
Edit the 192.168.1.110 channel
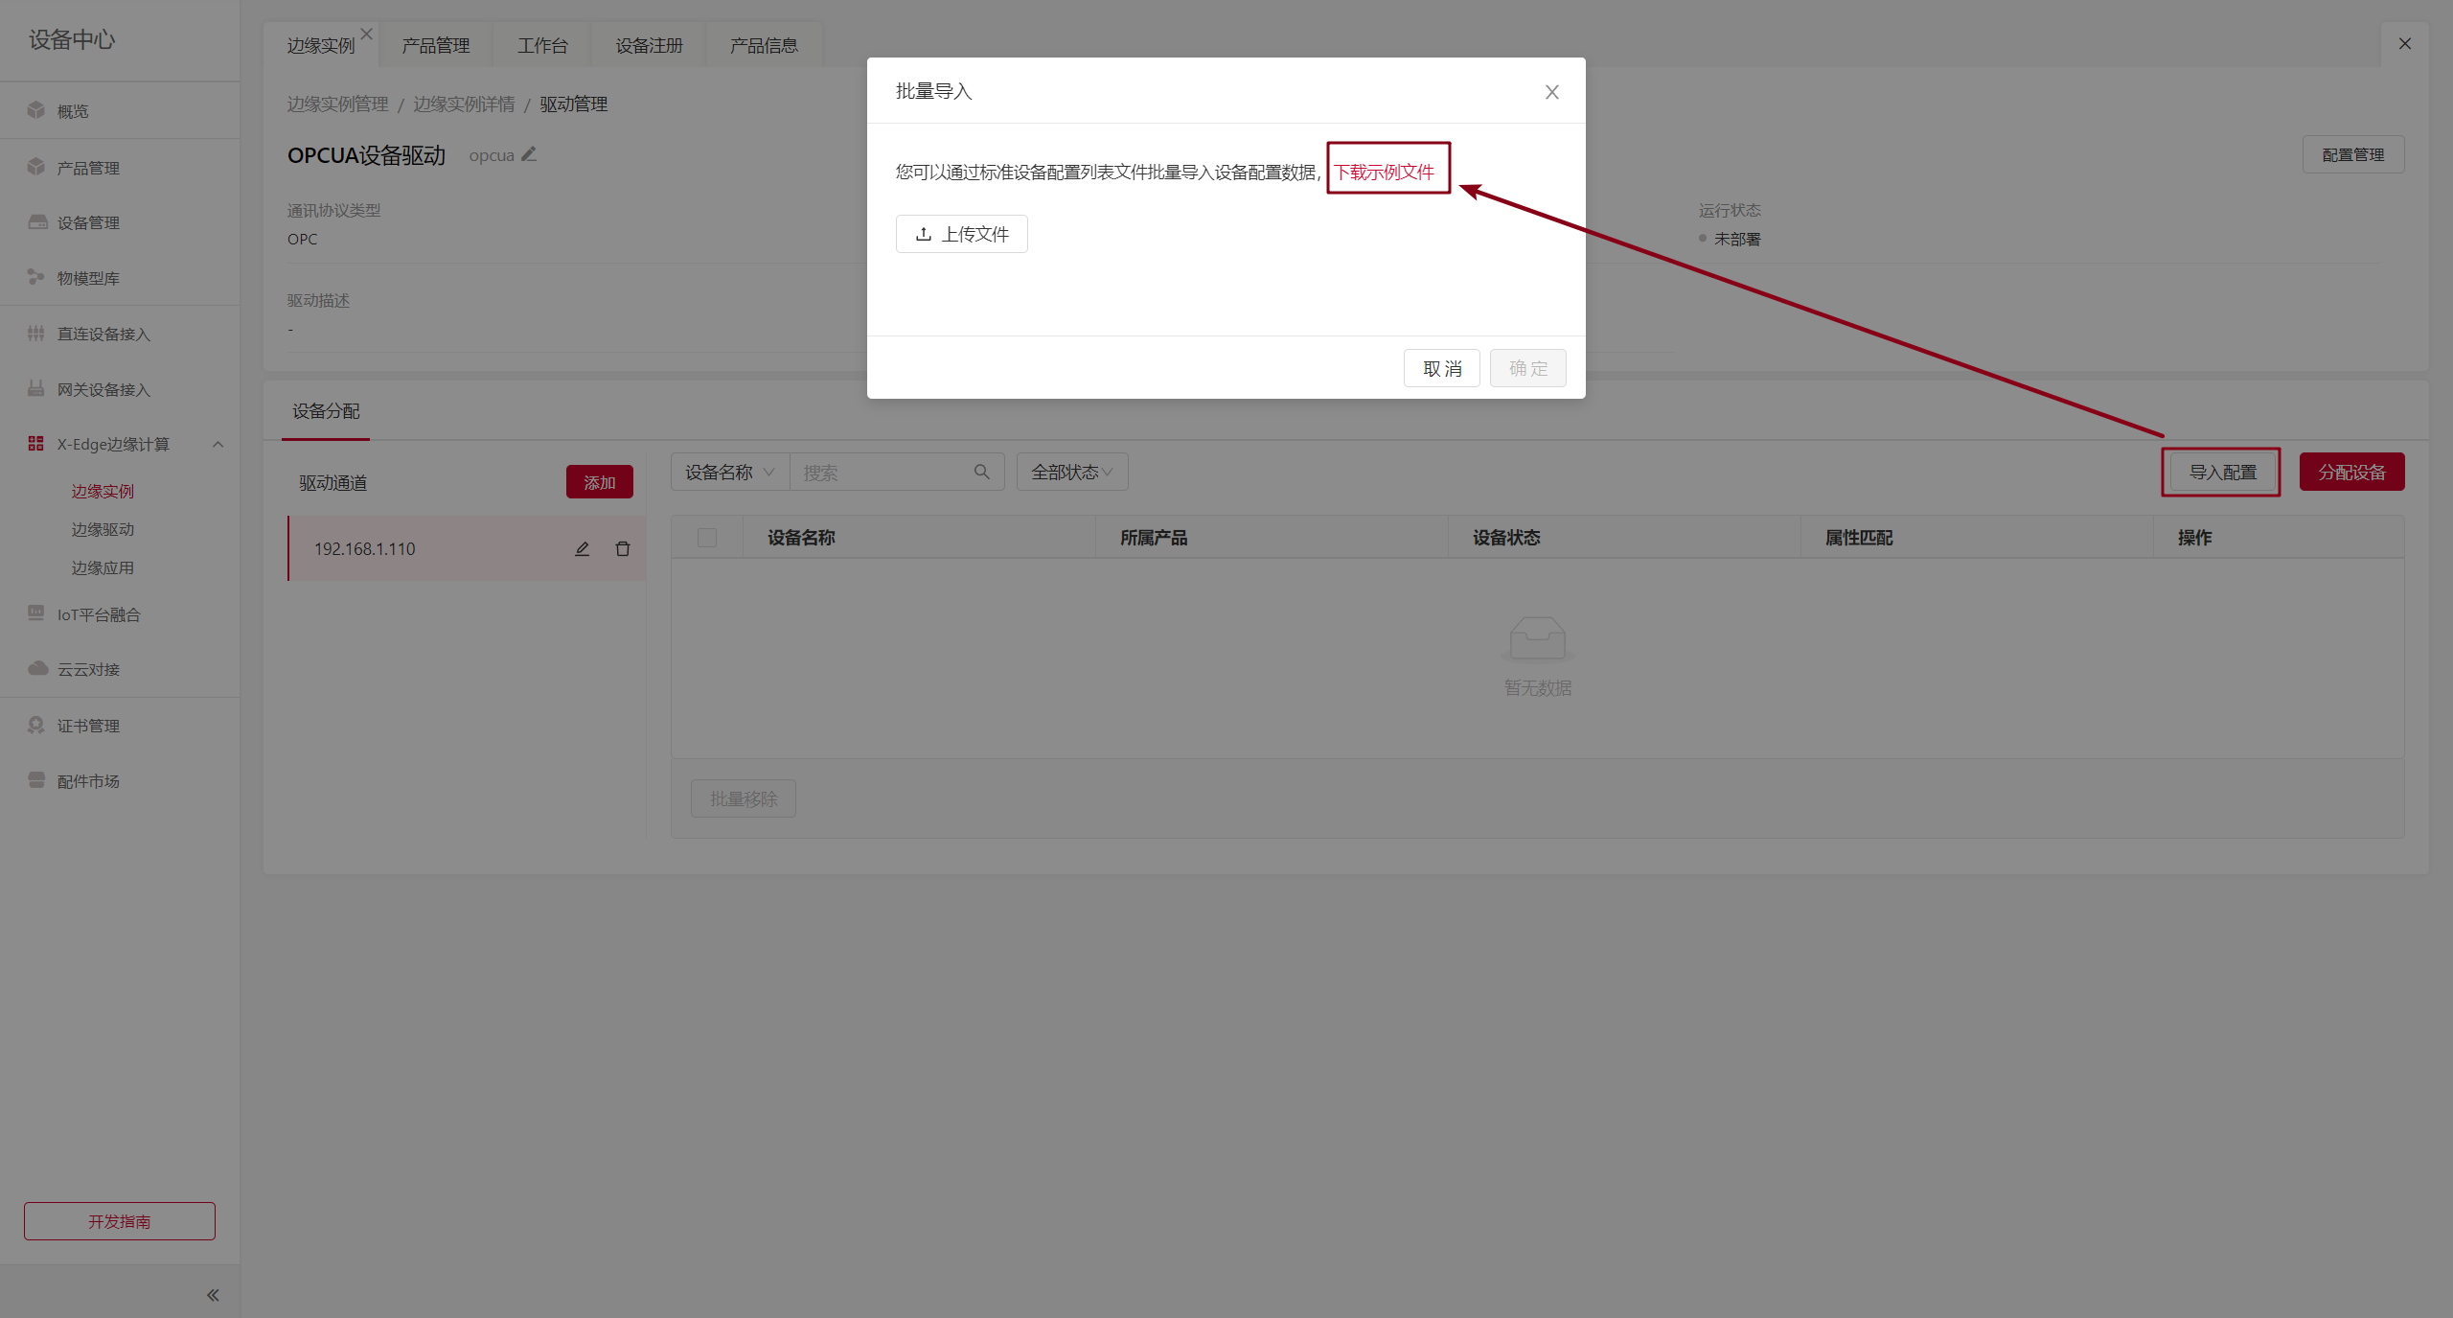[x=582, y=549]
